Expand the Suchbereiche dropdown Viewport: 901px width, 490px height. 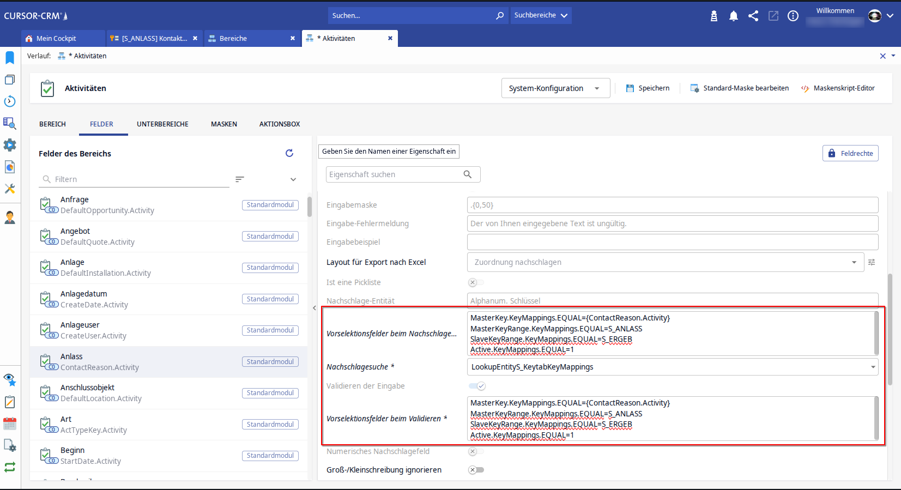point(540,15)
